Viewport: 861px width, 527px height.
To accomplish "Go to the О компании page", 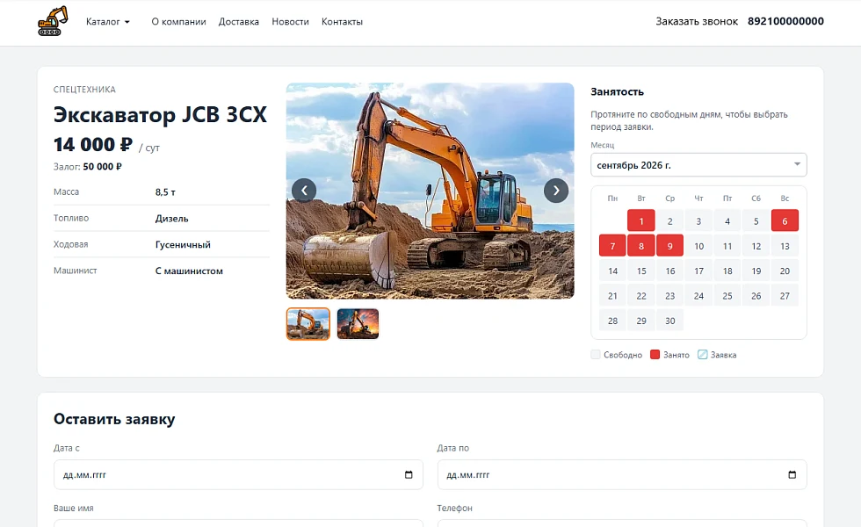I will point(178,22).
